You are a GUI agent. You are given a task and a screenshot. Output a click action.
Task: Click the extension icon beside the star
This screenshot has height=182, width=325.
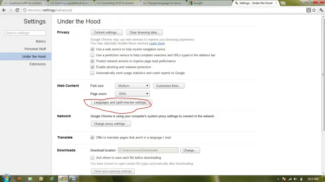tap(308, 10)
